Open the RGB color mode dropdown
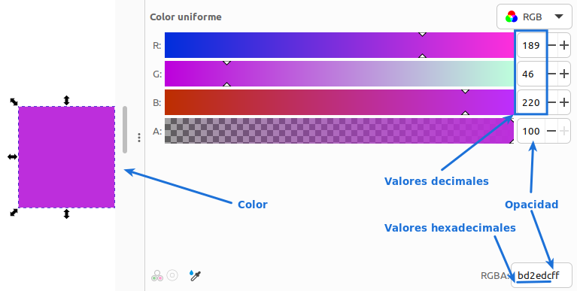Image resolution: width=577 pixels, height=291 pixels. tap(534, 17)
